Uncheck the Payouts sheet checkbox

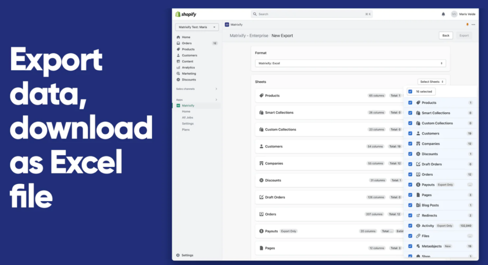[x=410, y=185]
